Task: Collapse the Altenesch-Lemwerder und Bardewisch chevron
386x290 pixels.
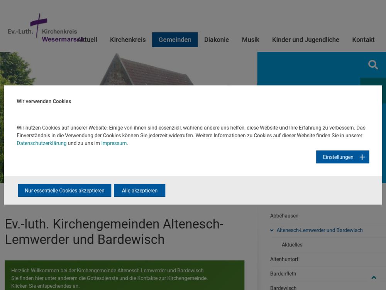Action: [x=272, y=230]
